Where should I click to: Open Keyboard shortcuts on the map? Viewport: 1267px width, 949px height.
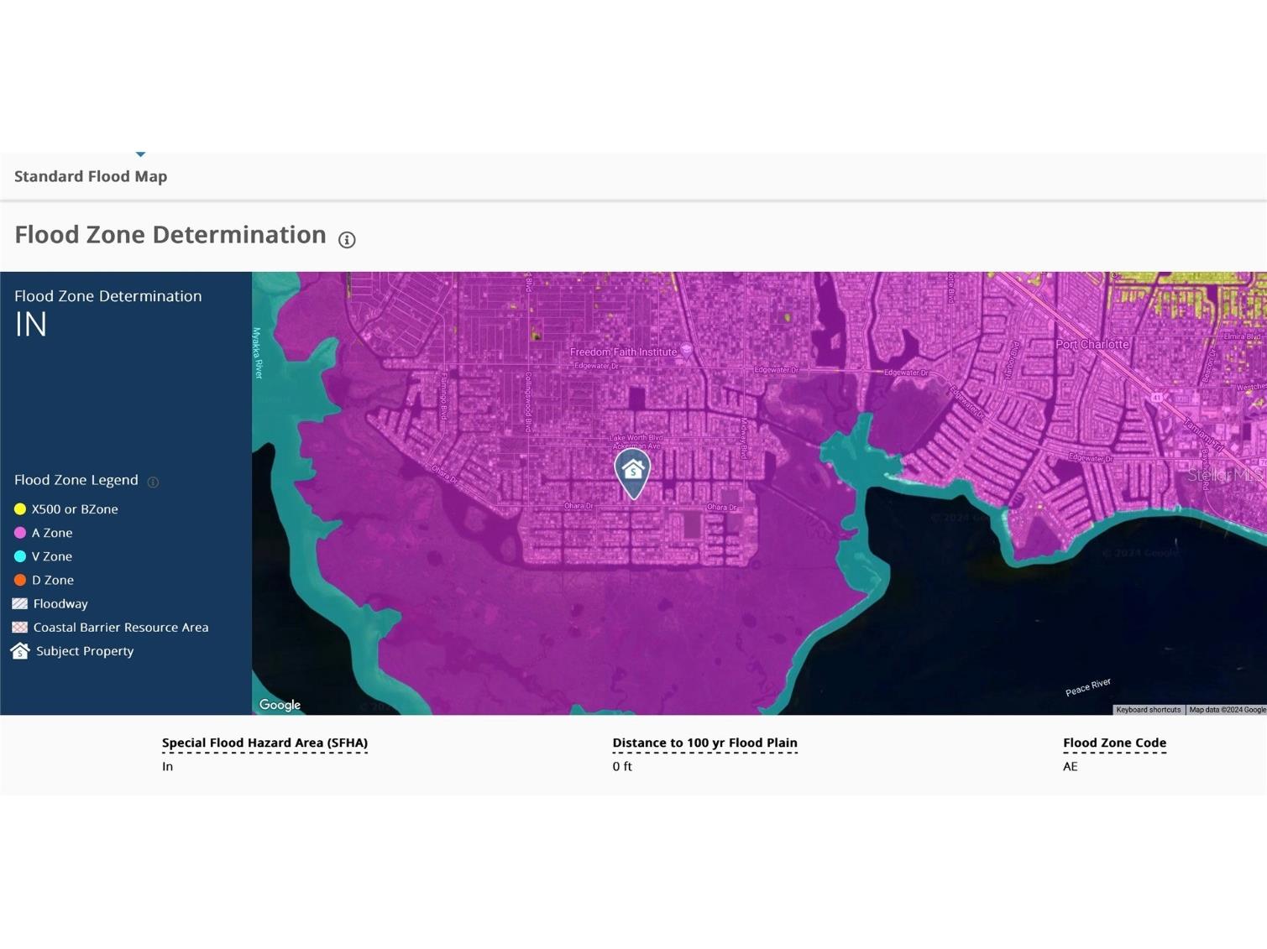(1148, 710)
